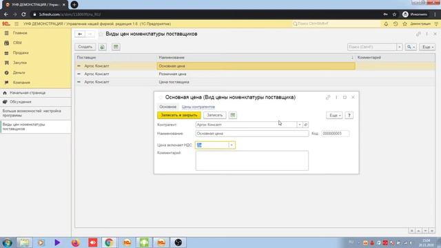This screenshot has width=441, height=248.
Task: Open new browser tab plus button
Action: [x=74, y=5]
